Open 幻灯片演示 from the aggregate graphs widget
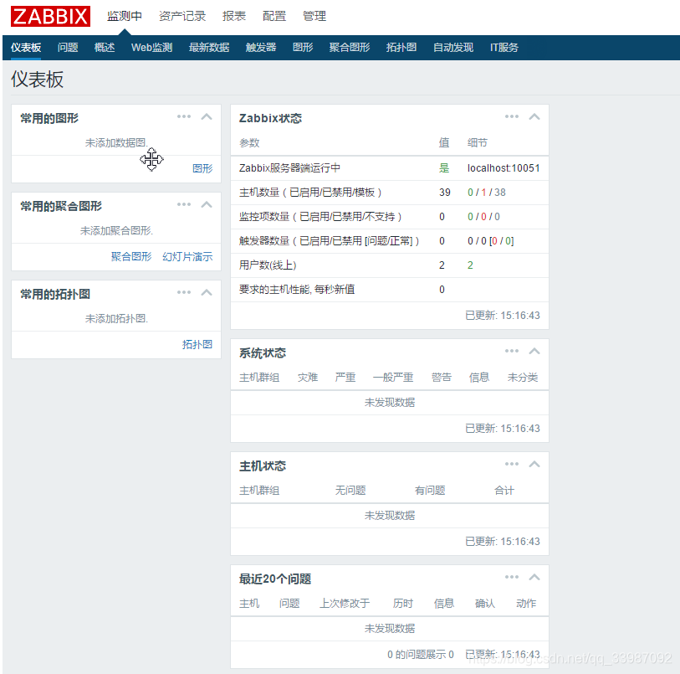680x674 pixels. pyautogui.click(x=187, y=256)
